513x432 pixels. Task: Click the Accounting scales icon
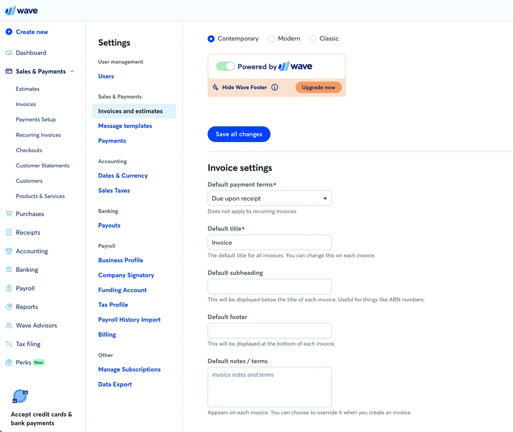pyautogui.click(x=9, y=251)
